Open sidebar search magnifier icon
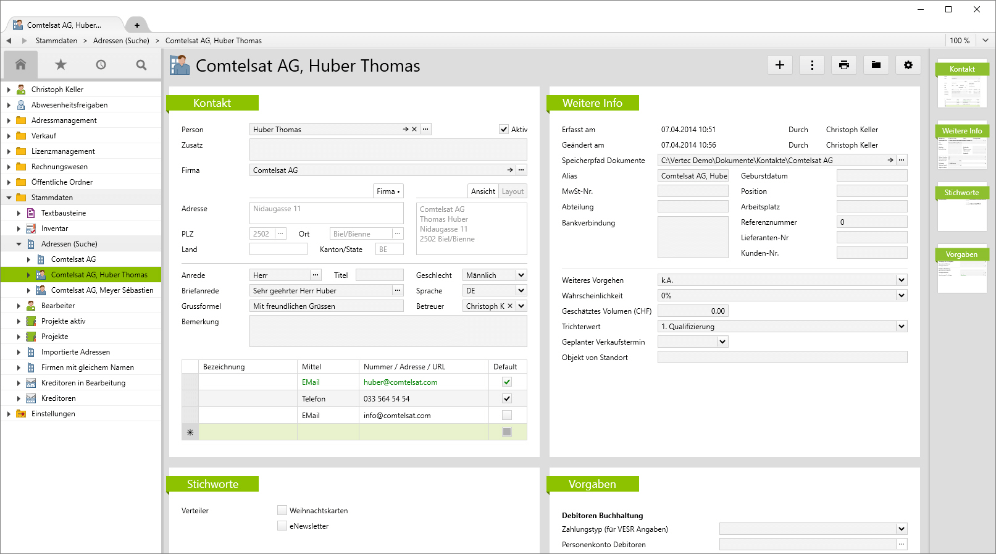This screenshot has width=996, height=554. pyautogui.click(x=141, y=64)
